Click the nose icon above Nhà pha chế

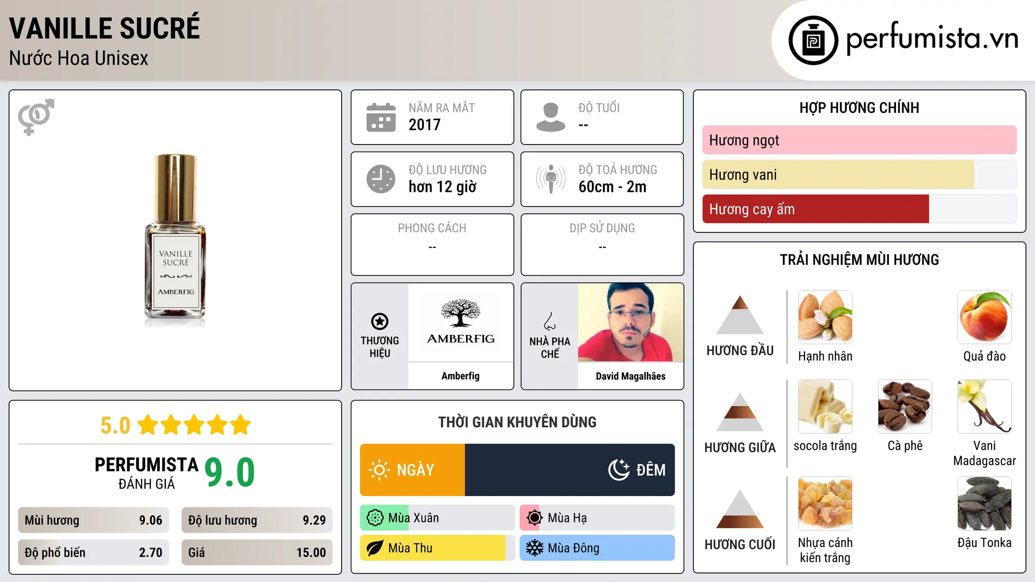click(x=550, y=321)
